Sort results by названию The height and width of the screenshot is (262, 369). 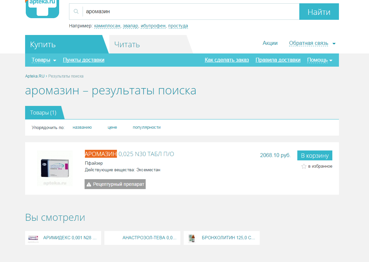(82, 127)
